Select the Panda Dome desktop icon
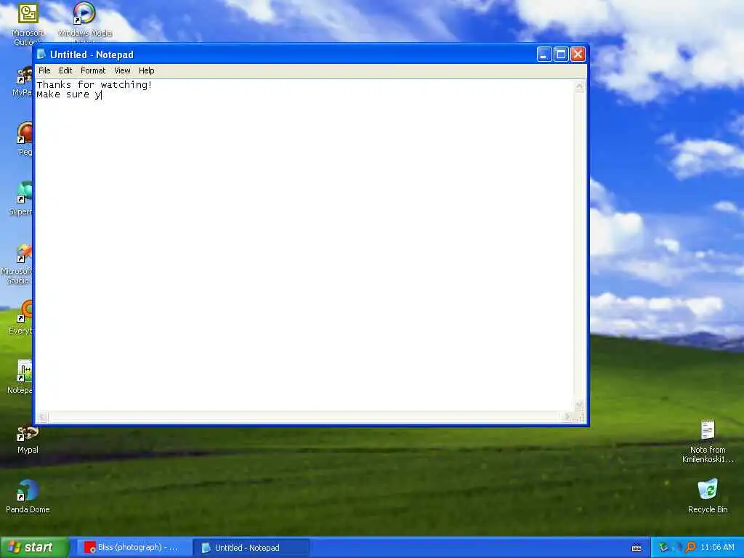Screen dimensions: 744x558 (x=28, y=497)
